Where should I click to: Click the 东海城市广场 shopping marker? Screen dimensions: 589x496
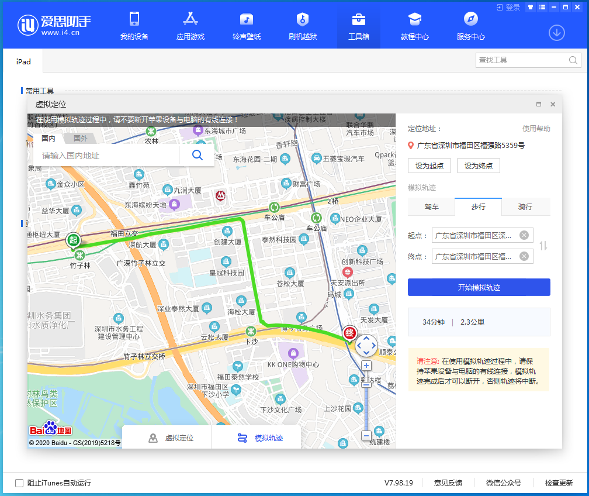(x=198, y=131)
